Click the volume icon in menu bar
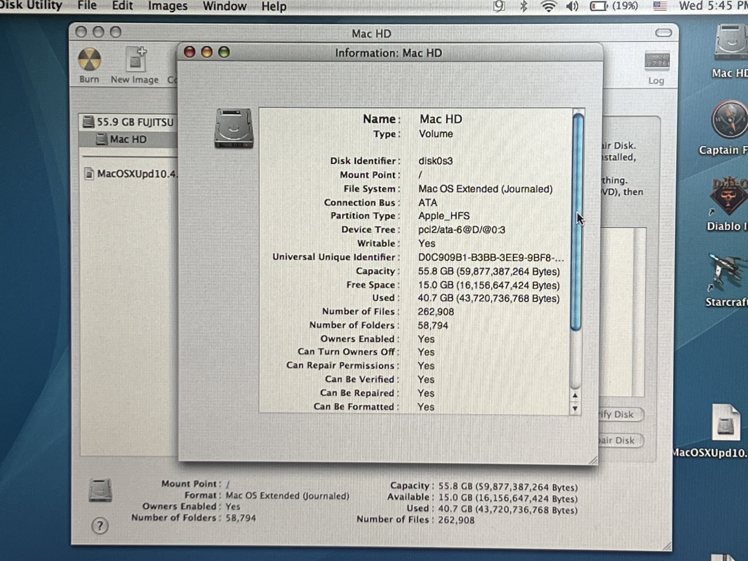 pyautogui.click(x=572, y=6)
